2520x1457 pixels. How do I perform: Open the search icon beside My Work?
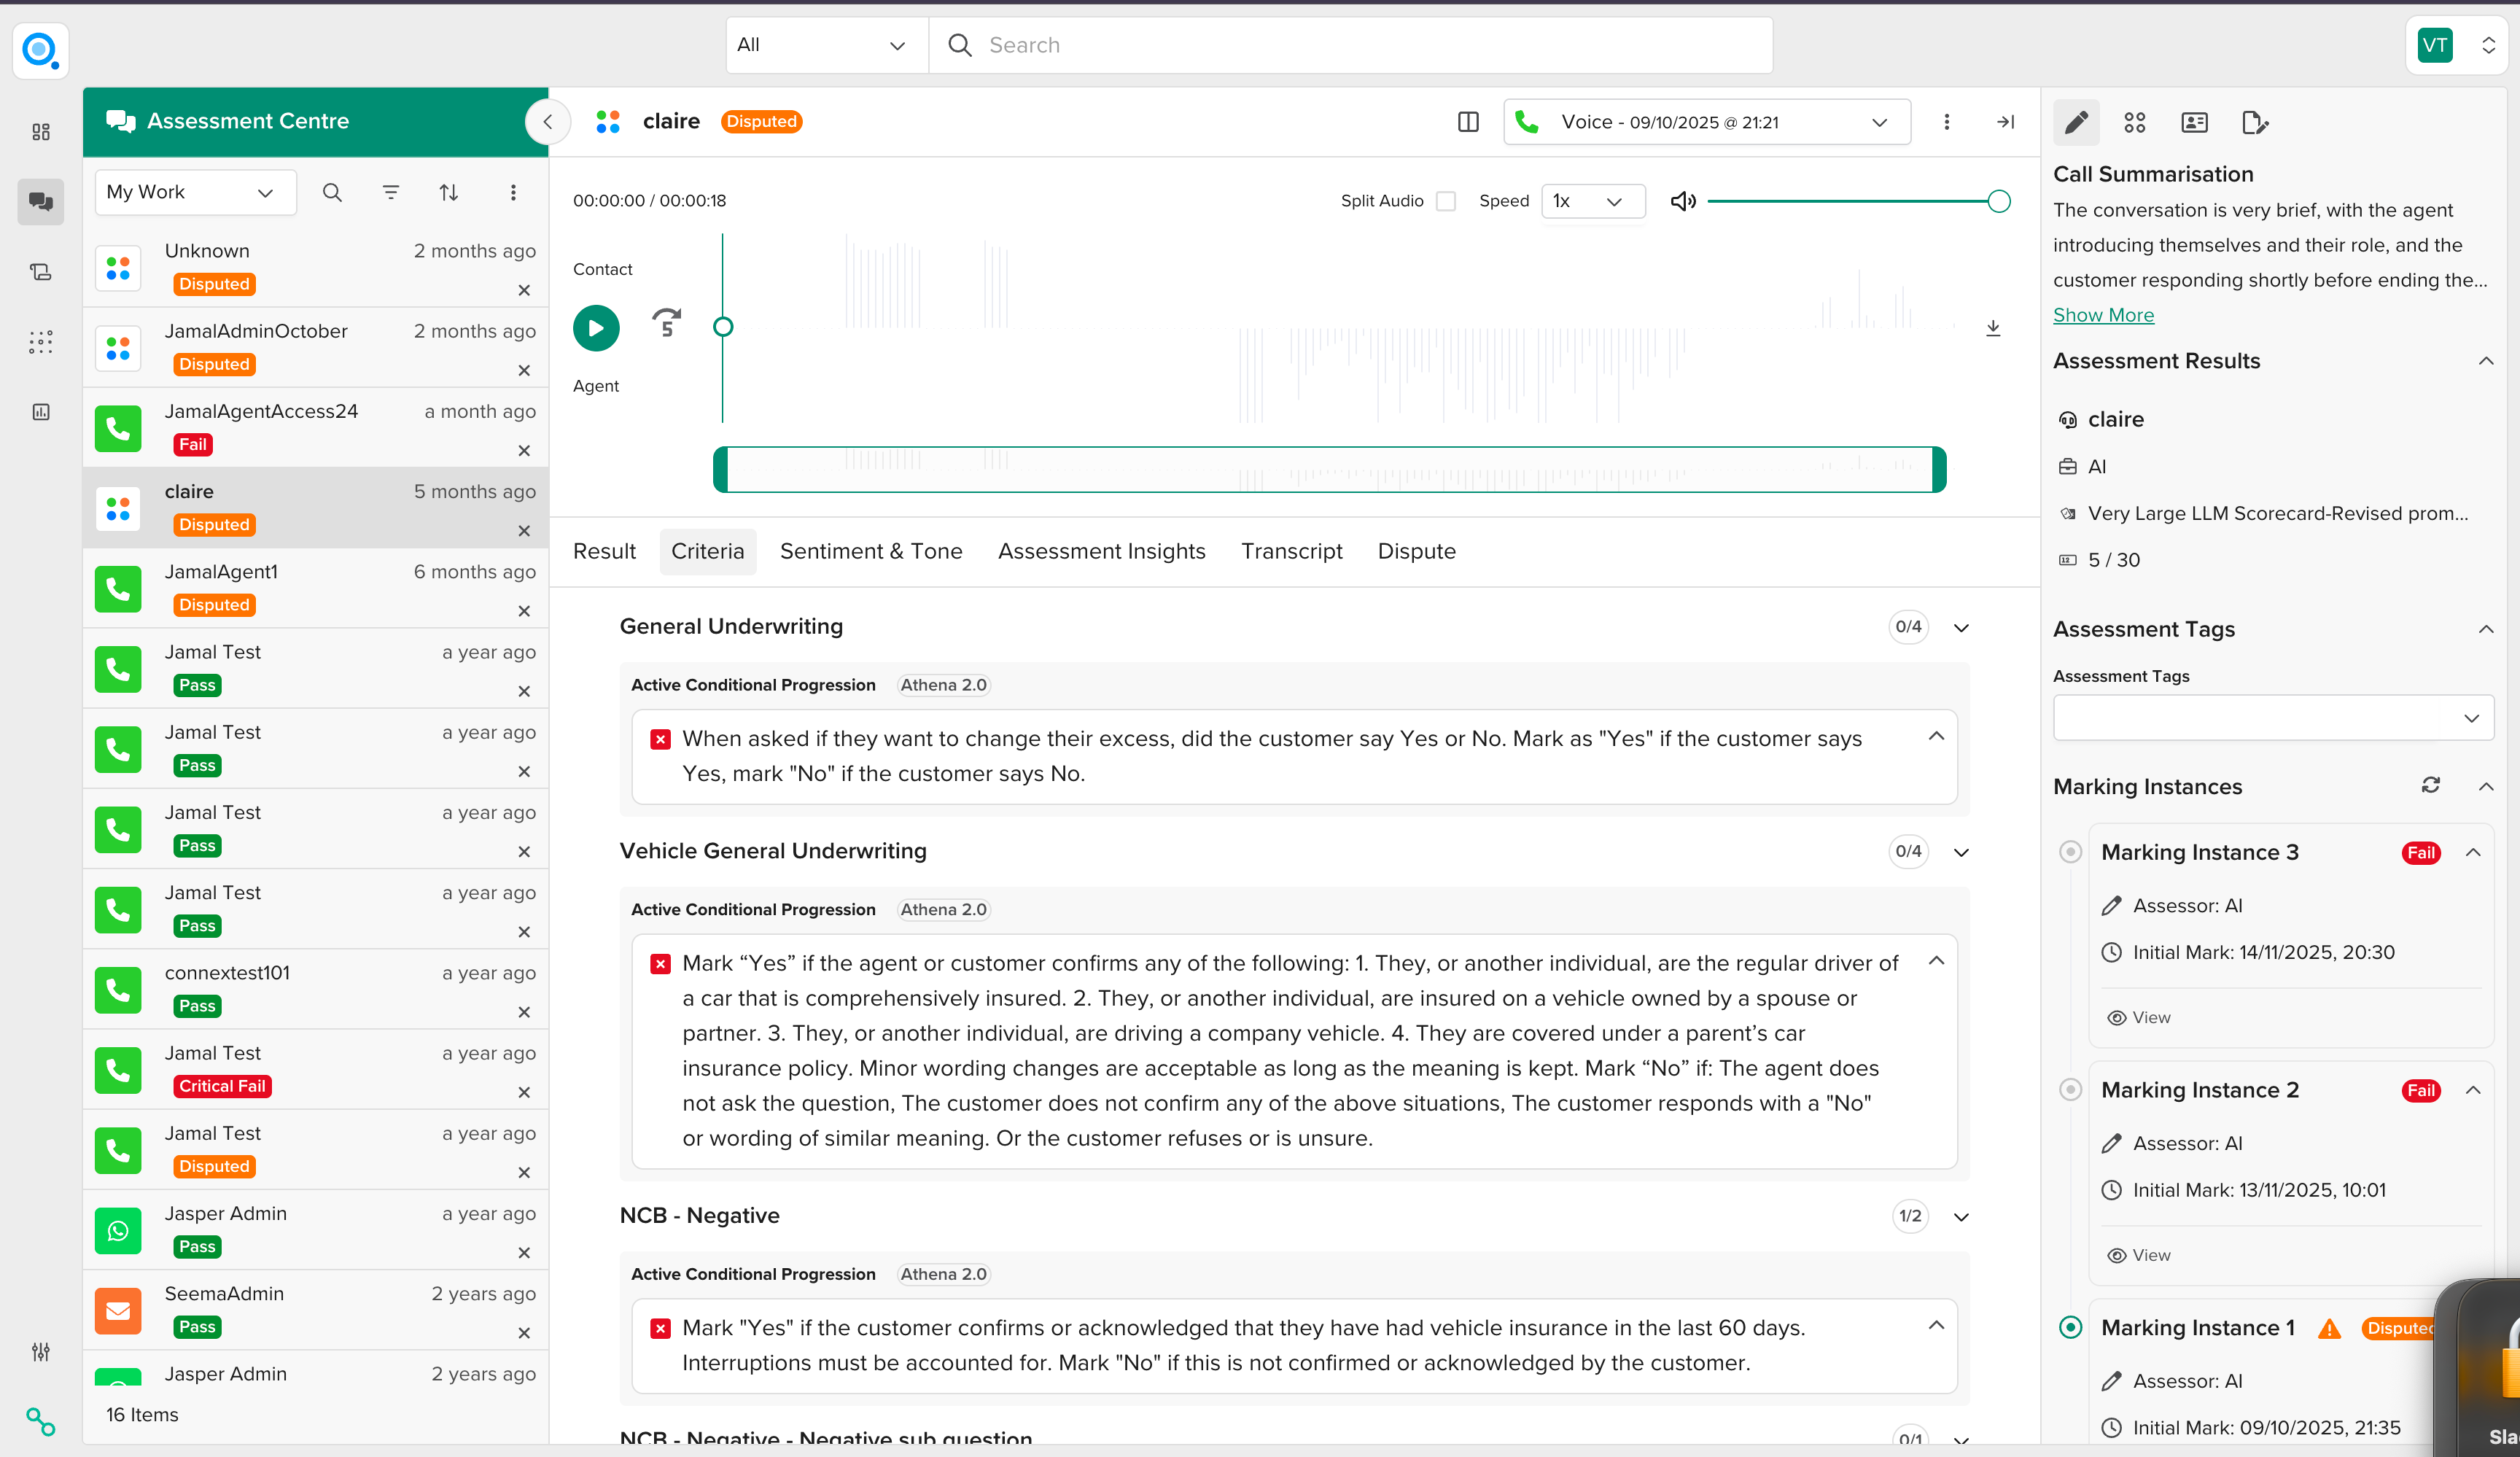[x=332, y=192]
